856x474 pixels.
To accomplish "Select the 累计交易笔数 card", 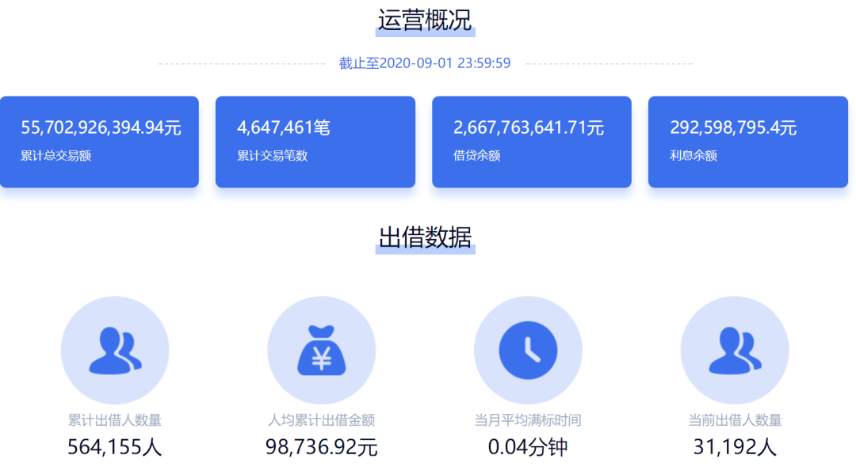I will point(315,142).
